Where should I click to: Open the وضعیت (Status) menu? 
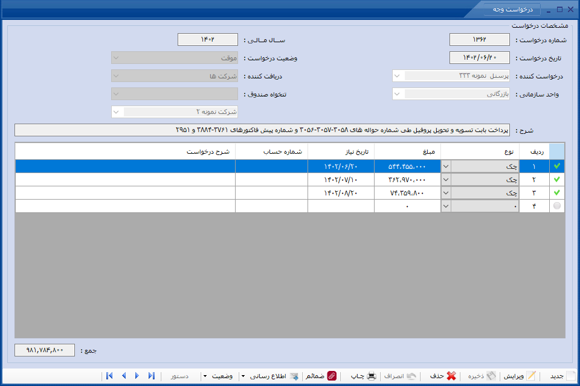219,376
